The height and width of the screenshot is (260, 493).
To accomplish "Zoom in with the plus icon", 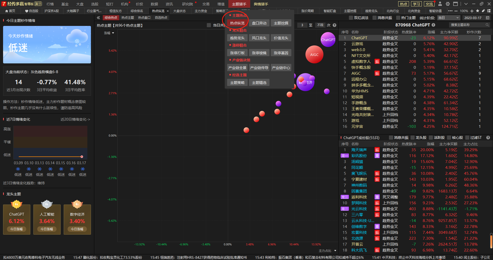I will point(472,11).
